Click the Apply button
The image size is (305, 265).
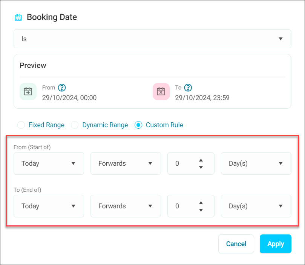pos(275,244)
